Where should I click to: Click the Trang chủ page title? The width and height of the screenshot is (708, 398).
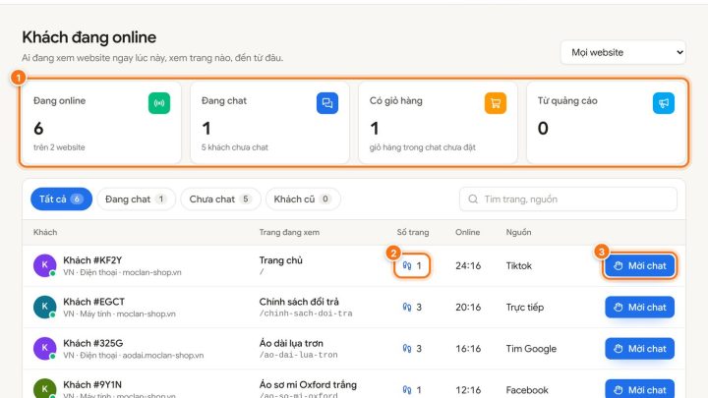coord(281,260)
